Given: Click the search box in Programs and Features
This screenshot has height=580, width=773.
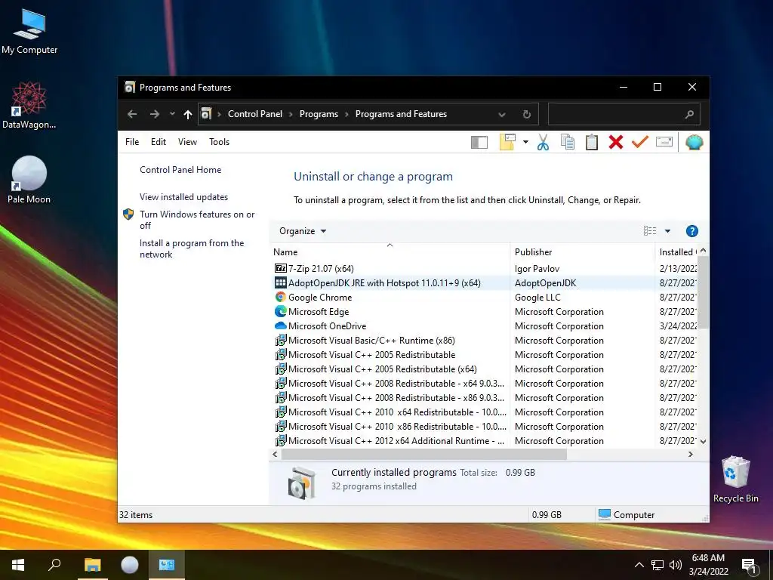Looking at the screenshot, I should point(624,114).
